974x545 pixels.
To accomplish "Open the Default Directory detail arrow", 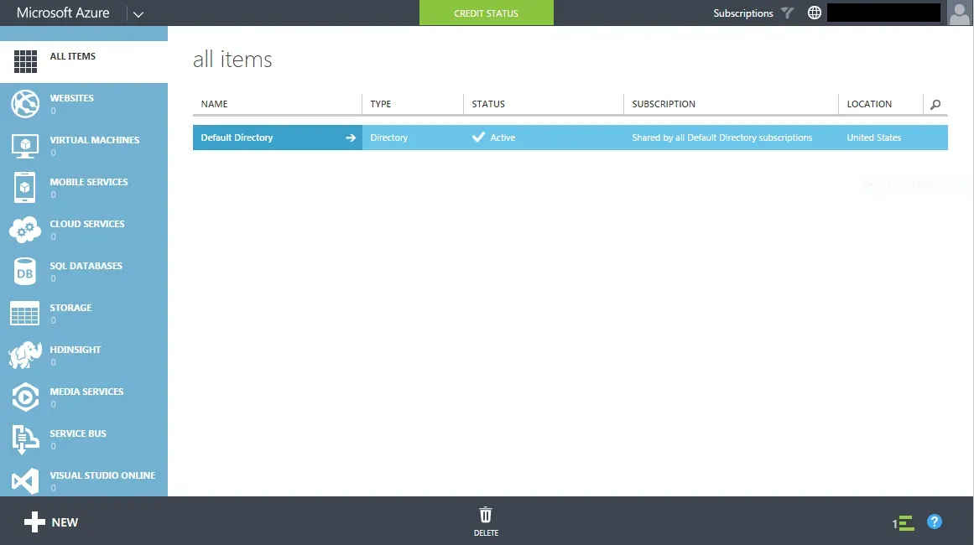I will (x=352, y=137).
